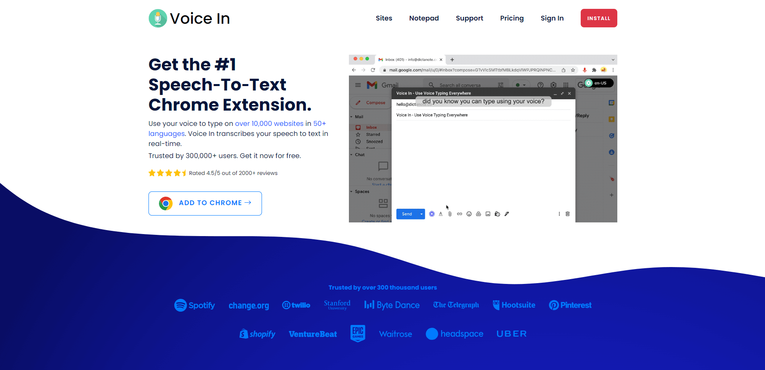Click the Gmail search box in demo

click(466, 85)
